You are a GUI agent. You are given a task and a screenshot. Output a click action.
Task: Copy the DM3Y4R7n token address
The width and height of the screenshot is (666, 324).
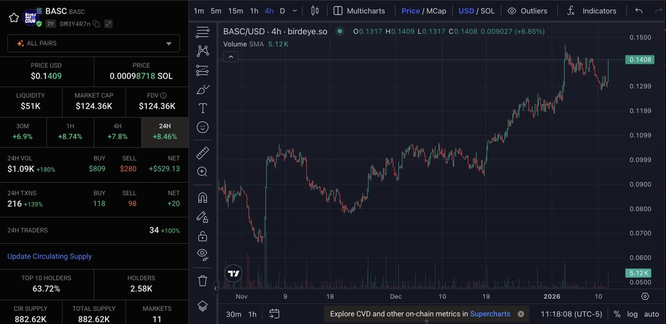click(97, 24)
